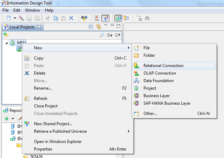Viewport: 224px width, 158px height.
Task: Open dropdown arrow beside green plus icon
Action: (13, 119)
